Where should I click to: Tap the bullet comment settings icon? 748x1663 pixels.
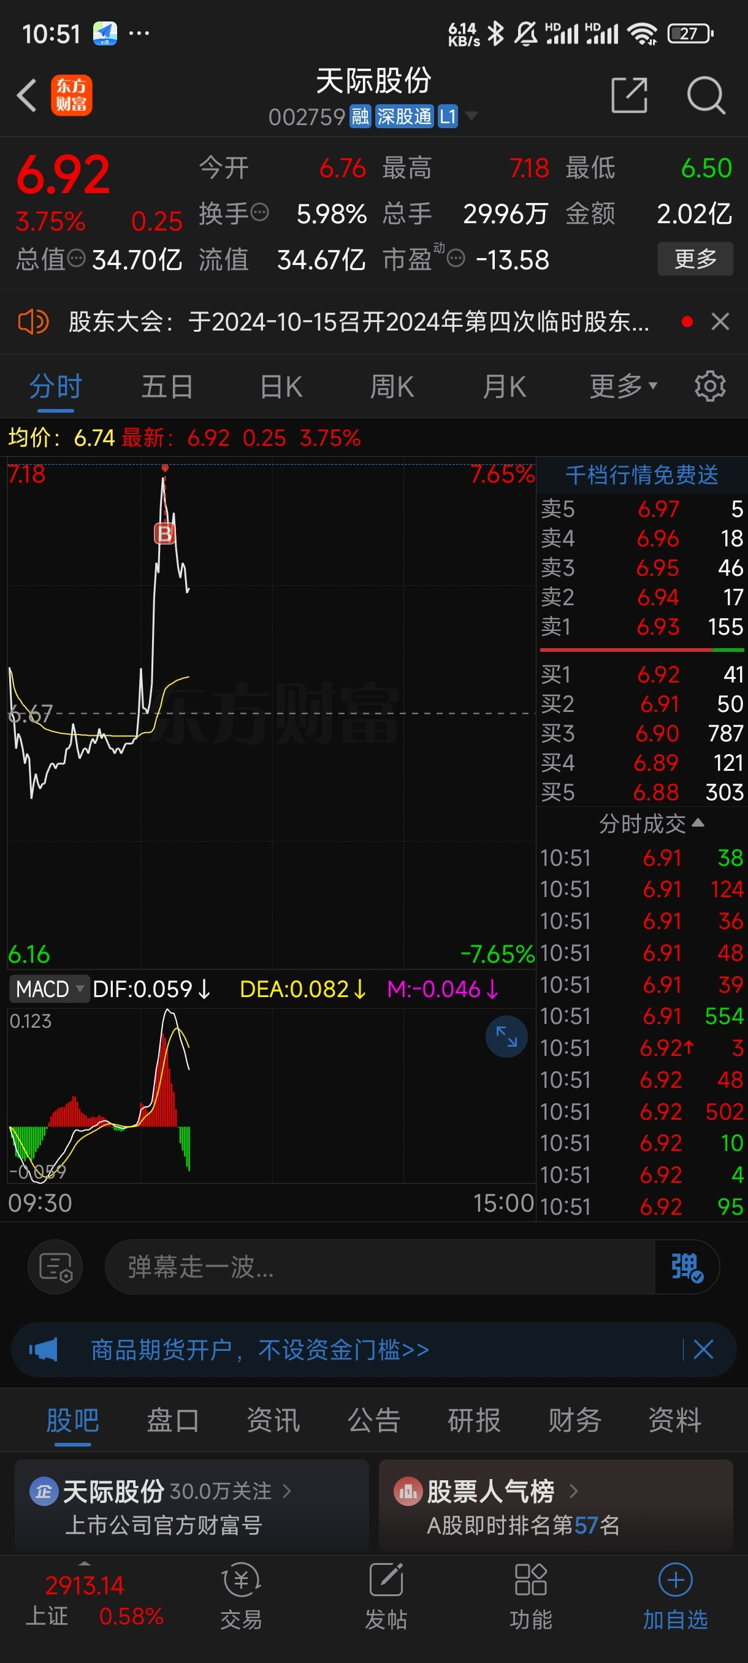pyautogui.click(x=56, y=1267)
